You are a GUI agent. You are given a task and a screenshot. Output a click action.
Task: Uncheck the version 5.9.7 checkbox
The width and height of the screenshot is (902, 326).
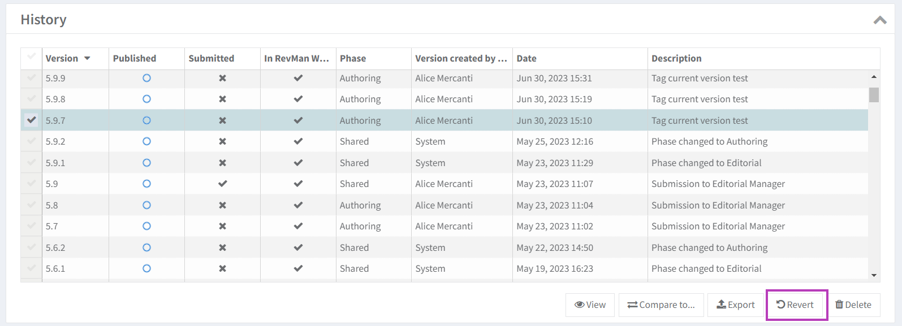click(x=32, y=120)
